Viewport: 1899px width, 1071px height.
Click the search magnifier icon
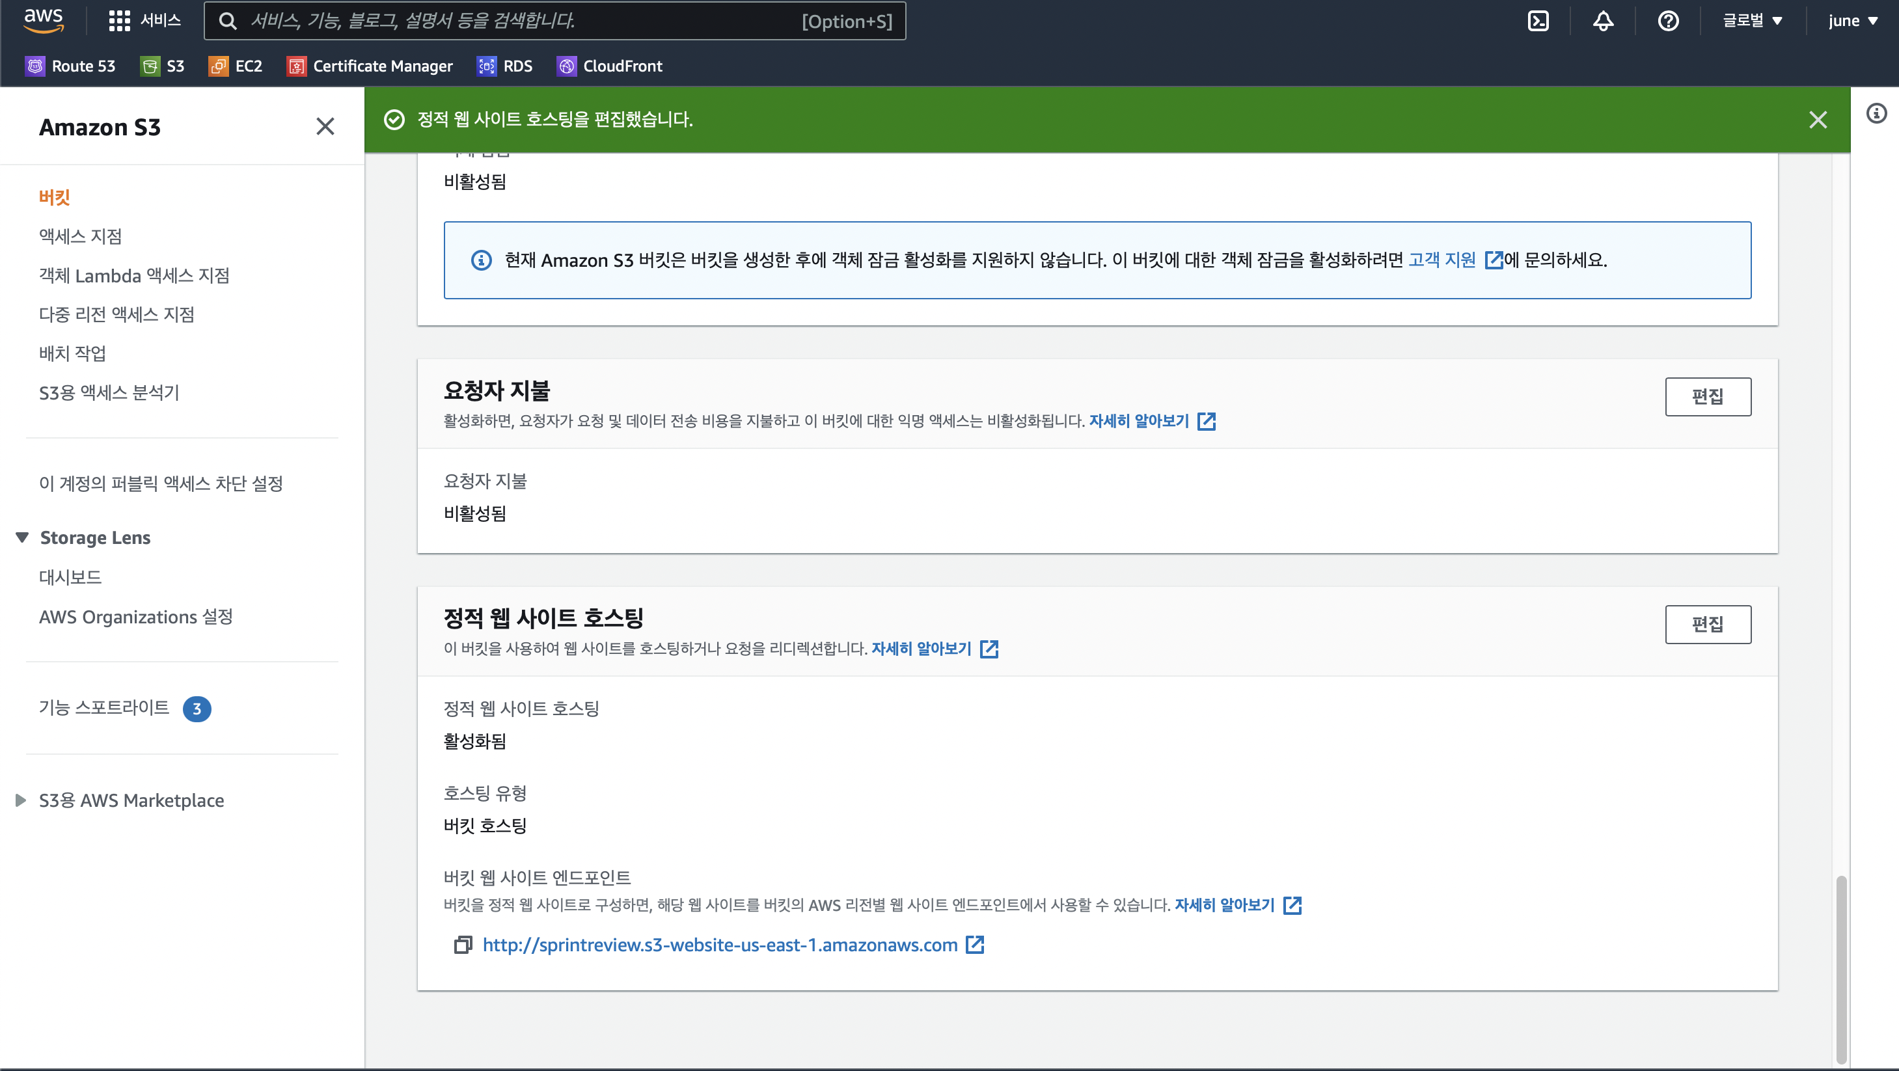pyautogui.click(x=228, y=21)
